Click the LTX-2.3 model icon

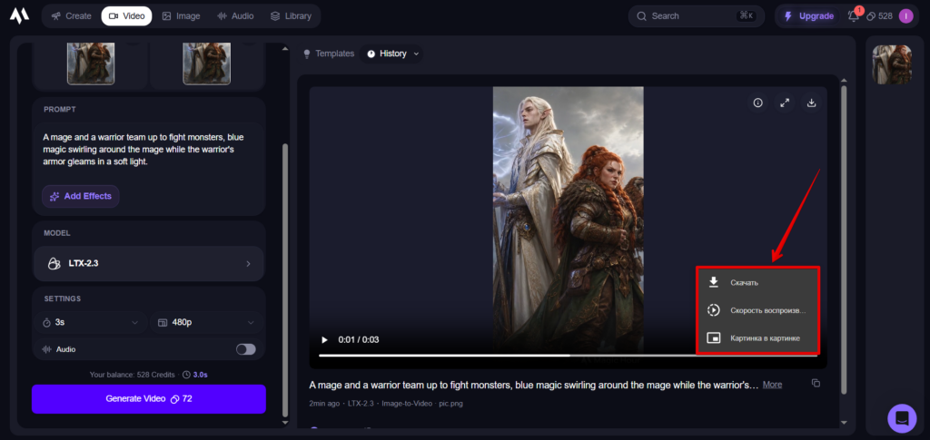click(54, 263)
